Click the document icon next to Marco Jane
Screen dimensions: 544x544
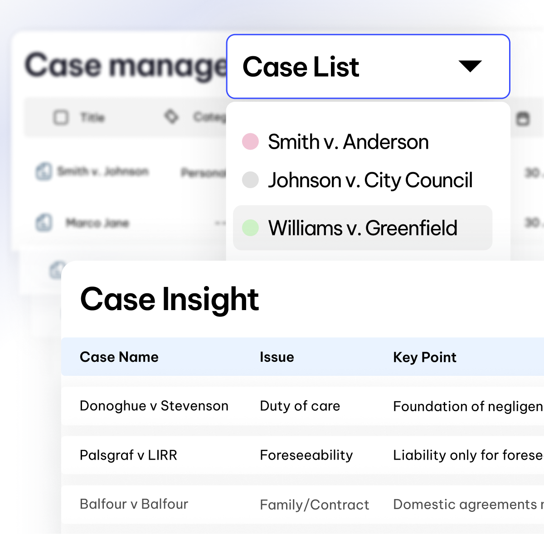44,223
